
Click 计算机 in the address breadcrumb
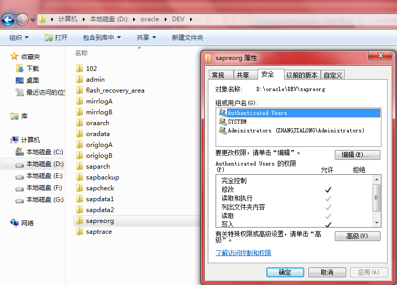pos(67,19)
